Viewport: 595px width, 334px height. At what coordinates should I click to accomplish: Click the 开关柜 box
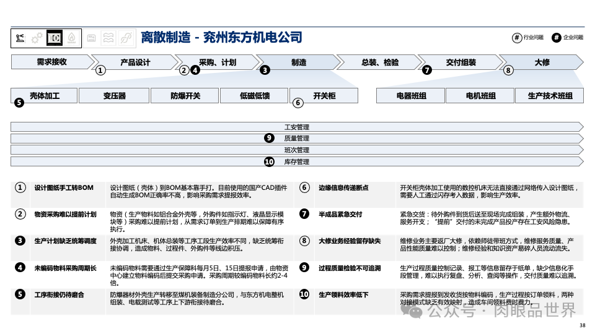pos(324,95)
